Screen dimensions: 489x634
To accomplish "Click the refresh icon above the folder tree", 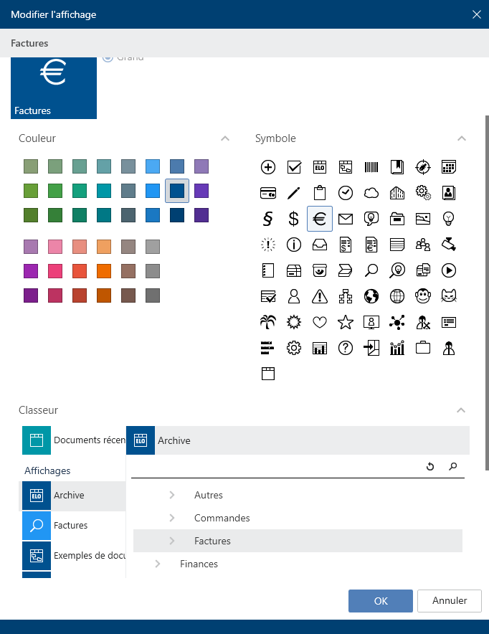I will tap(430, 466).
